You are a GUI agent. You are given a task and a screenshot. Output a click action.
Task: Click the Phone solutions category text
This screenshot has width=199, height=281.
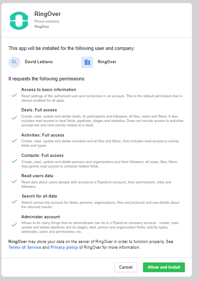(47, 21)
